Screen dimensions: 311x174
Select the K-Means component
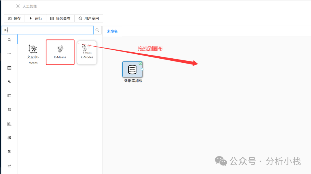tap(60, 52)
